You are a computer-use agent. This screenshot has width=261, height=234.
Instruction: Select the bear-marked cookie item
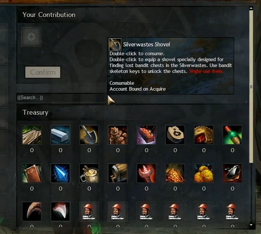175,135
